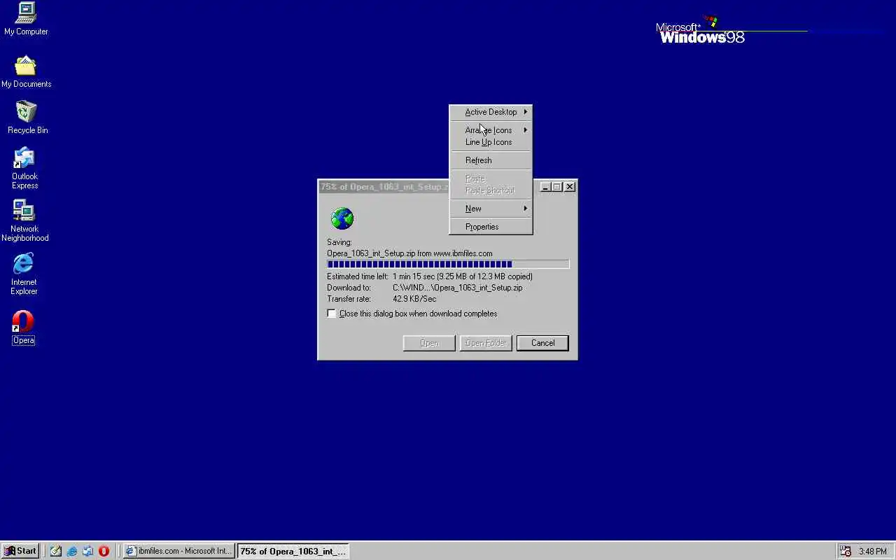896x560 pixels.
Task: Select the Outlook Express desktop shortcut
Action: (x=24, y=168)
